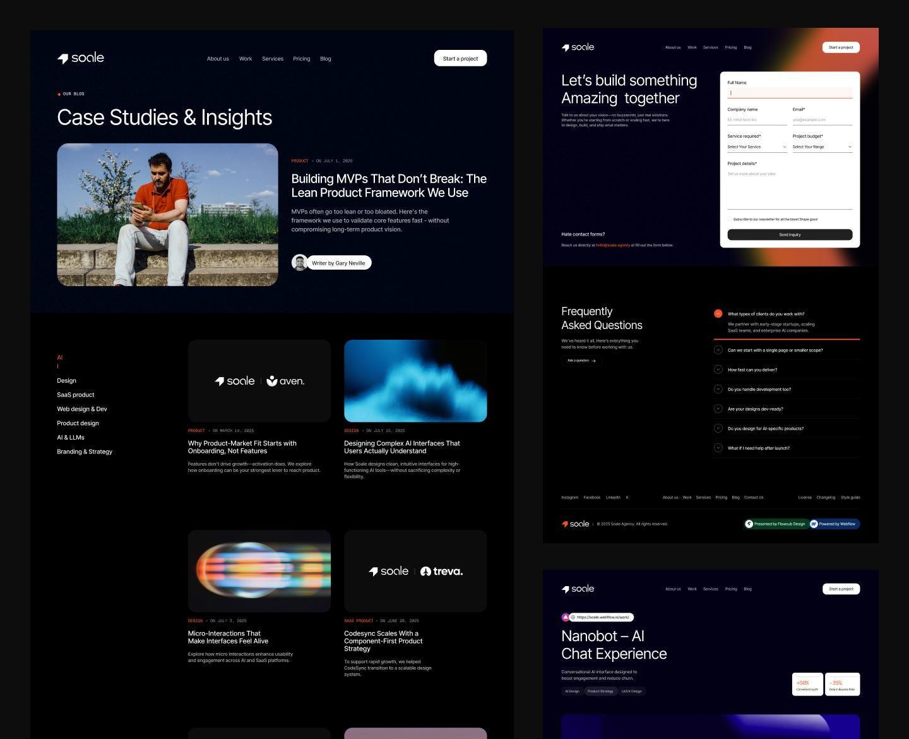This screenshot has width=909, height=739.
Task: Click the Ask a question button
Action: [x=581, y=361]
